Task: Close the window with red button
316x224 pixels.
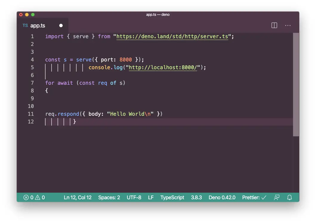Action: point(21,15)
